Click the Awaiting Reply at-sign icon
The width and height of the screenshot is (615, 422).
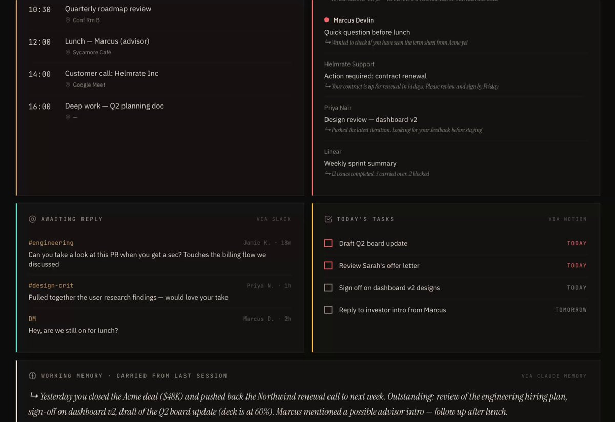click(x=32, y=219)
